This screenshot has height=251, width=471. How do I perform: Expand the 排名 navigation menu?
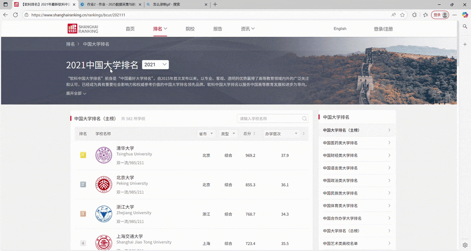point(160,29)
